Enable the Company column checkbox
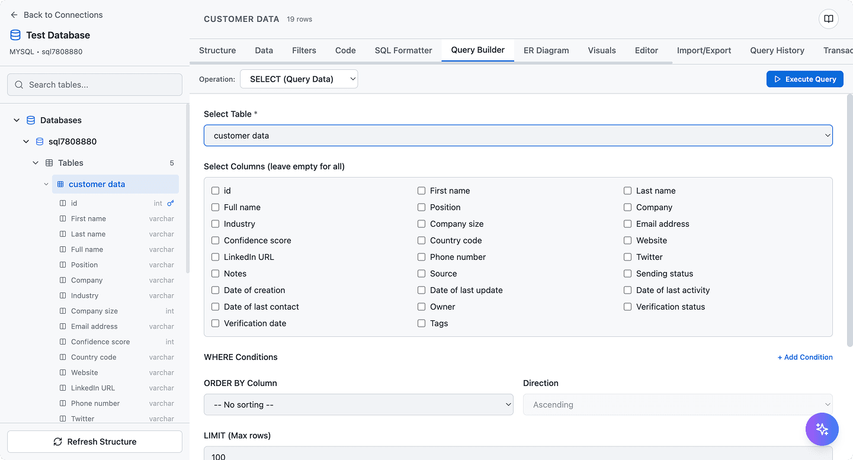The width and height of the screenshot is (853, 460). (627, 207)
